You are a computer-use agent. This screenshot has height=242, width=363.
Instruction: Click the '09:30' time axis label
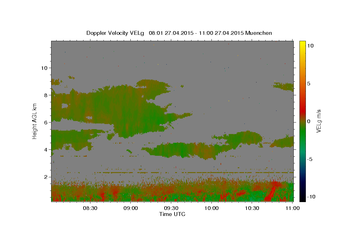click(x=171, y=208)
